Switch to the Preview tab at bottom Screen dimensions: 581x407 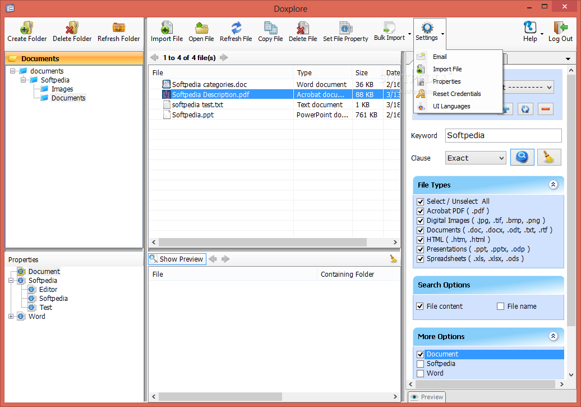(x=427, y=396)
